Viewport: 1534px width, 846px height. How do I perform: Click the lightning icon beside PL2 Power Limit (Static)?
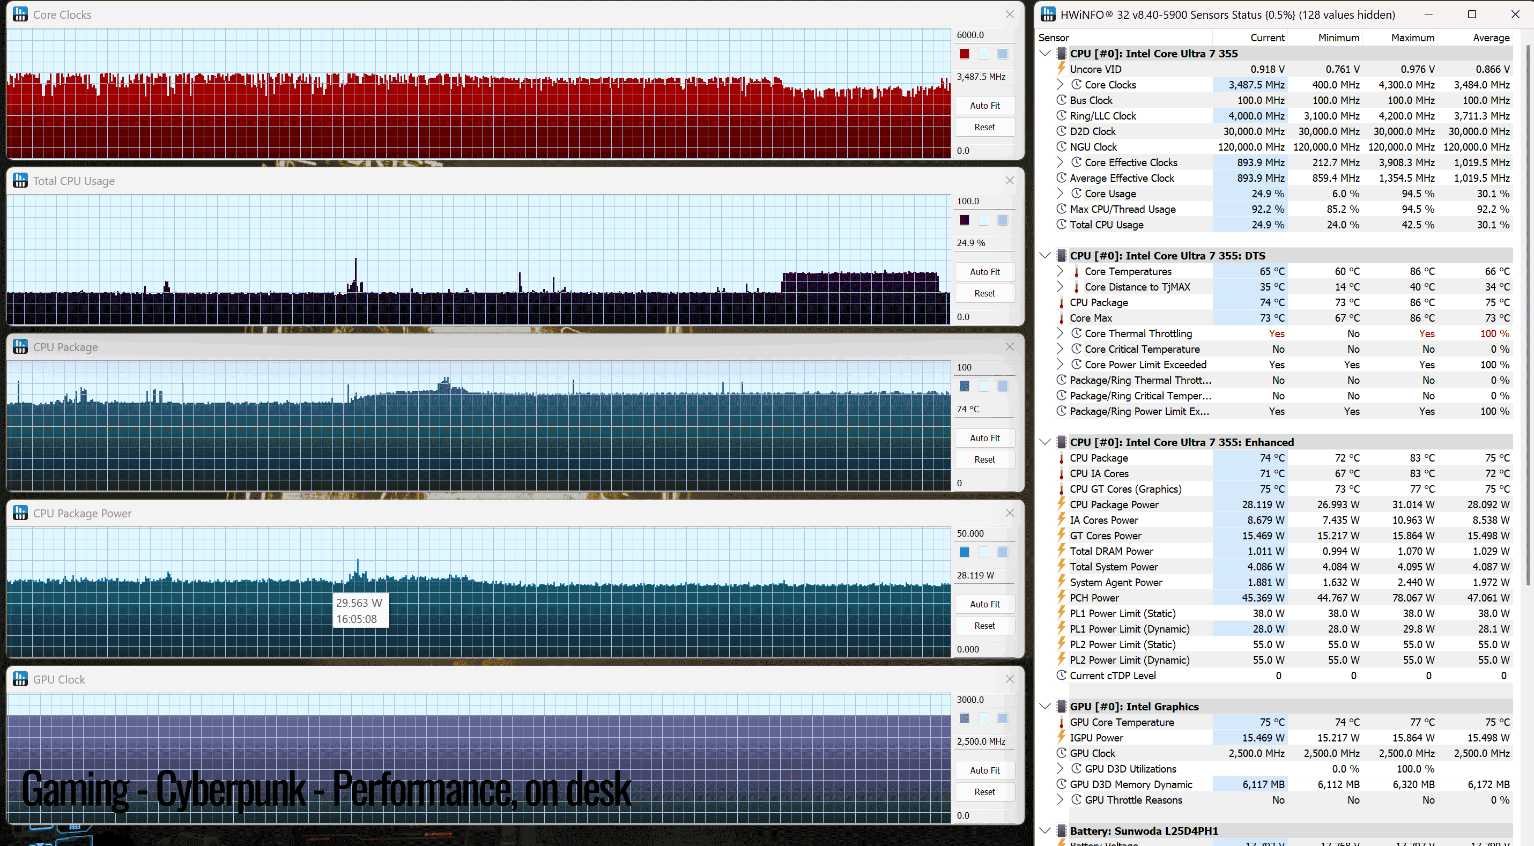pyautogui.click(x=1061, y=644)
